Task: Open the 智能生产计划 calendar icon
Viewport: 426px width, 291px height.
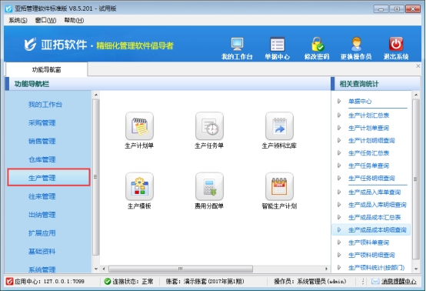Action: [x=279, y=186]
